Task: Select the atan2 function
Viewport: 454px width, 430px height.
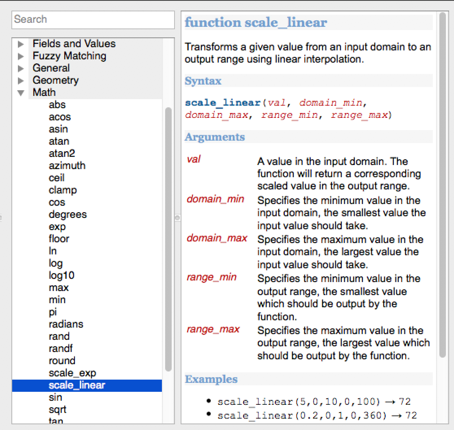Action: click(x=62, y=153)
